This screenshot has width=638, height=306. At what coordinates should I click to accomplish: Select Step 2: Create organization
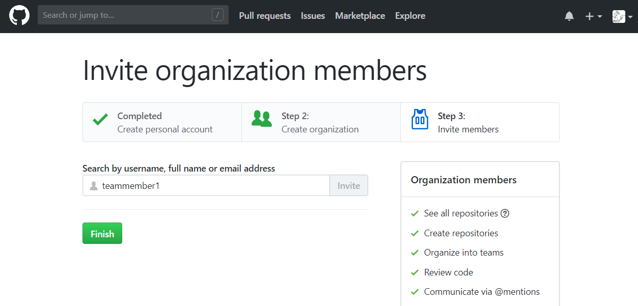(x=321, y=122)
